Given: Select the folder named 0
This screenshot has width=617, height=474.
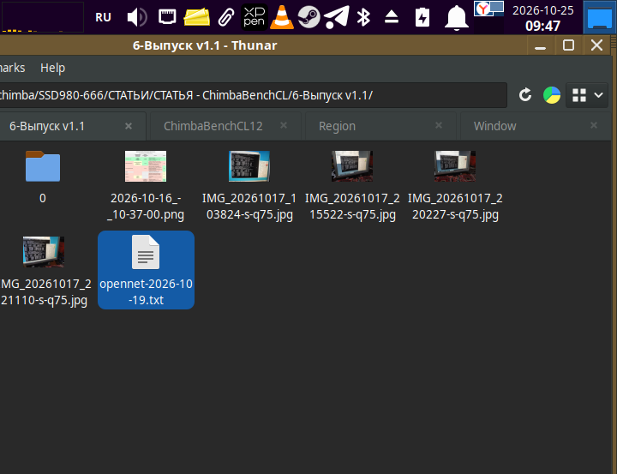Looking at the screenshot, I should [x=43, y=166].
